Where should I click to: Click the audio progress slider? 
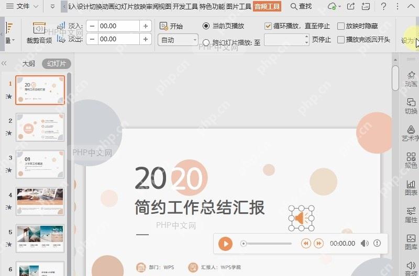click(266, 244)
